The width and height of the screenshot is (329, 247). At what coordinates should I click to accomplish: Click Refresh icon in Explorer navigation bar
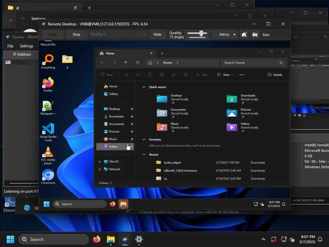click(x=138, y=63)
